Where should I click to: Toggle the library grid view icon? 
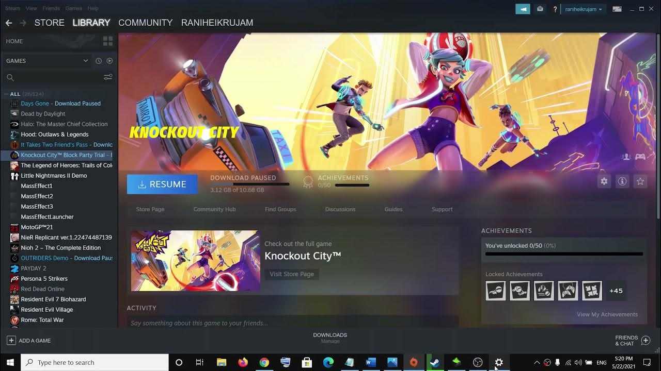tap(108, 41)
